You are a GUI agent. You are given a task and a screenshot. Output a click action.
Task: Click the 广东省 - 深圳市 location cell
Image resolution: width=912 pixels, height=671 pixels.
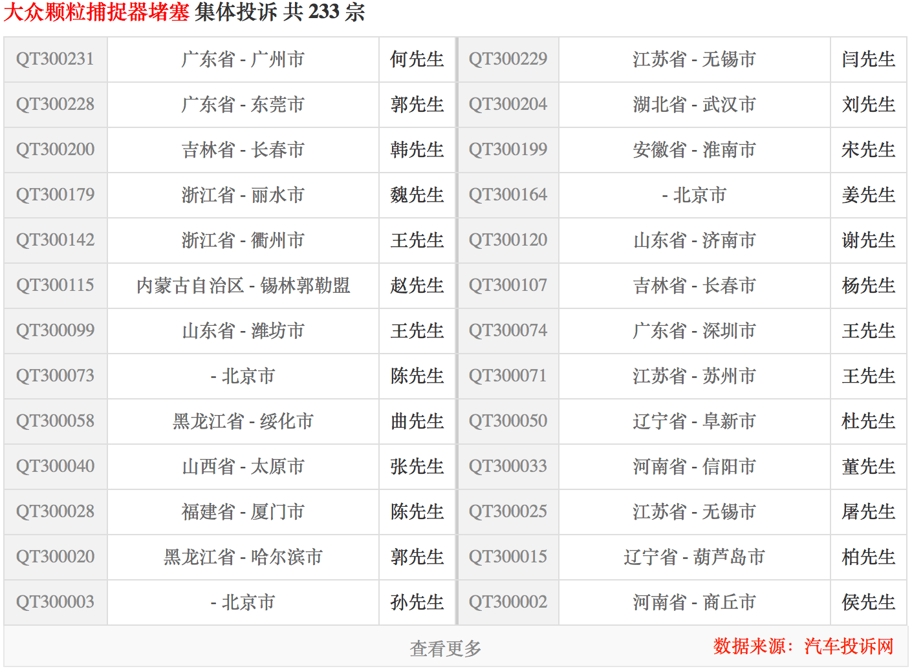[x=694, y=331]
